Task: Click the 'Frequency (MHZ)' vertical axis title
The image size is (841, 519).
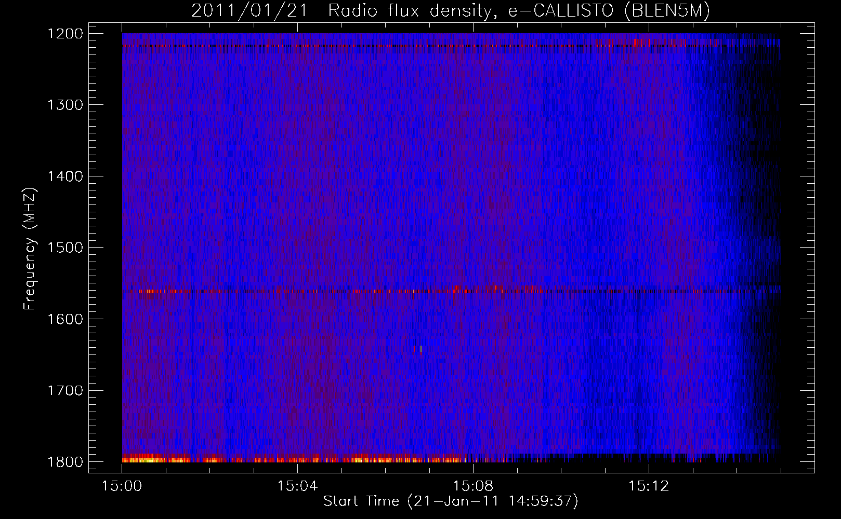Action: [x=30, y=249]
